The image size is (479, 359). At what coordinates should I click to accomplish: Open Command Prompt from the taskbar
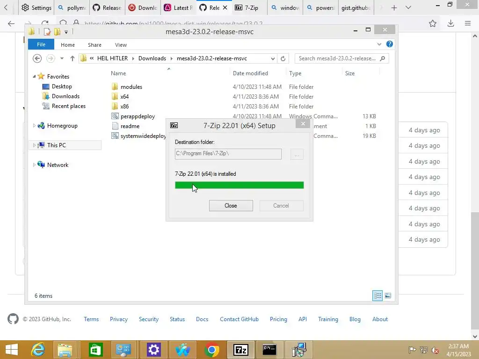pyautogui.click(x=269, y=350)
